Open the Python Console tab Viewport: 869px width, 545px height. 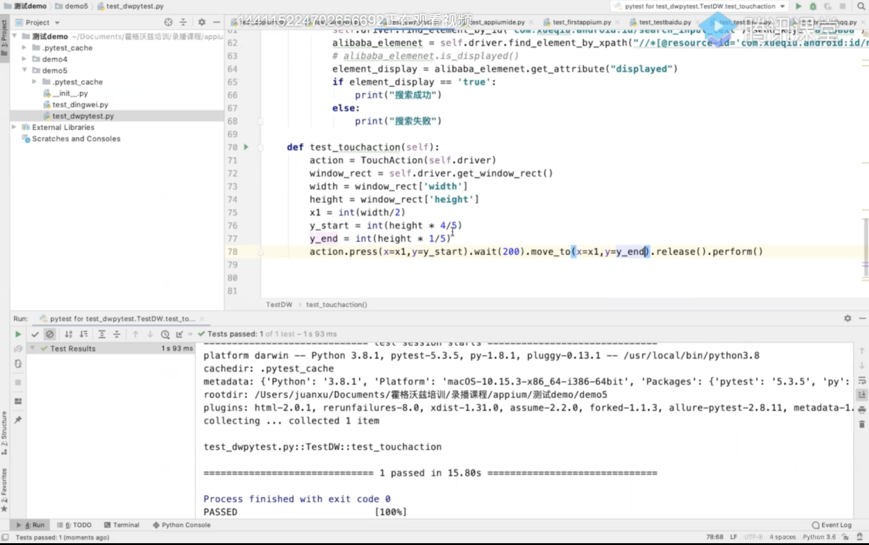click(182, 525)
